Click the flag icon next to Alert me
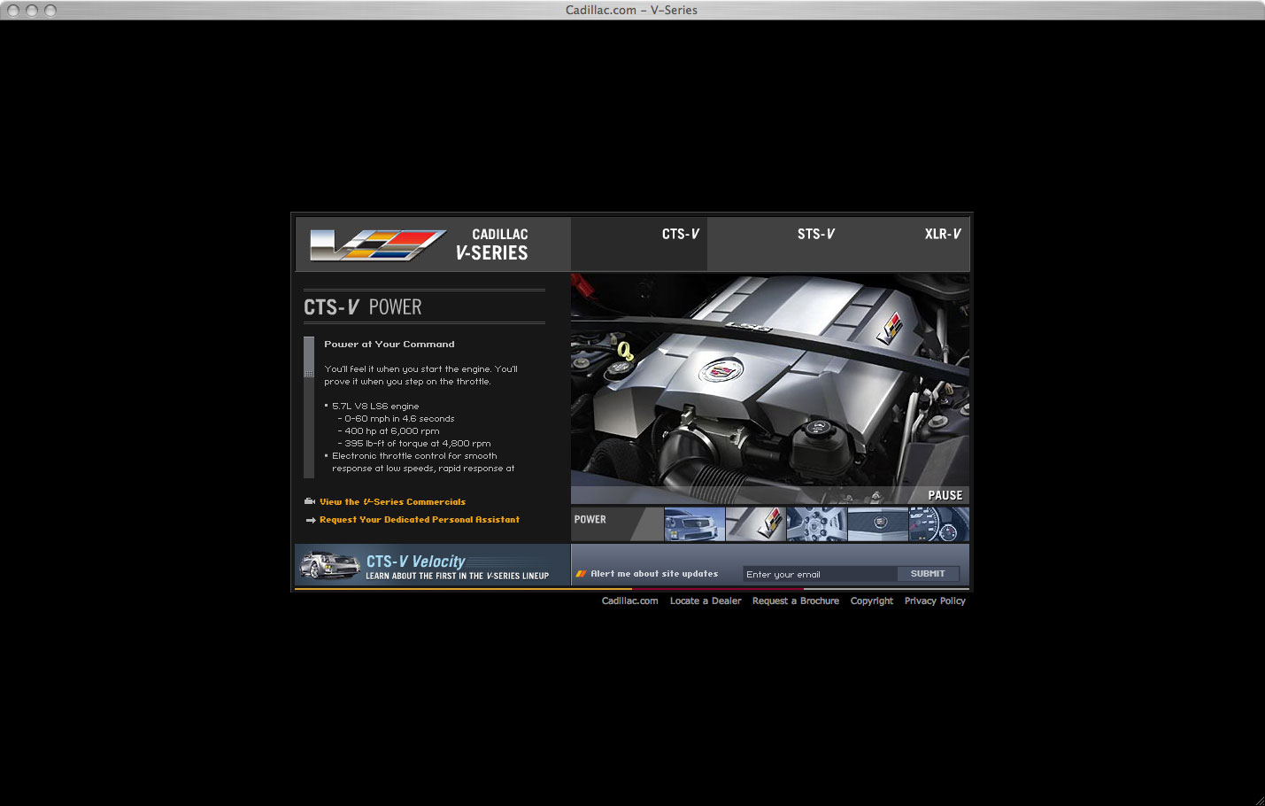1265x806 pixels. [582, 574]
